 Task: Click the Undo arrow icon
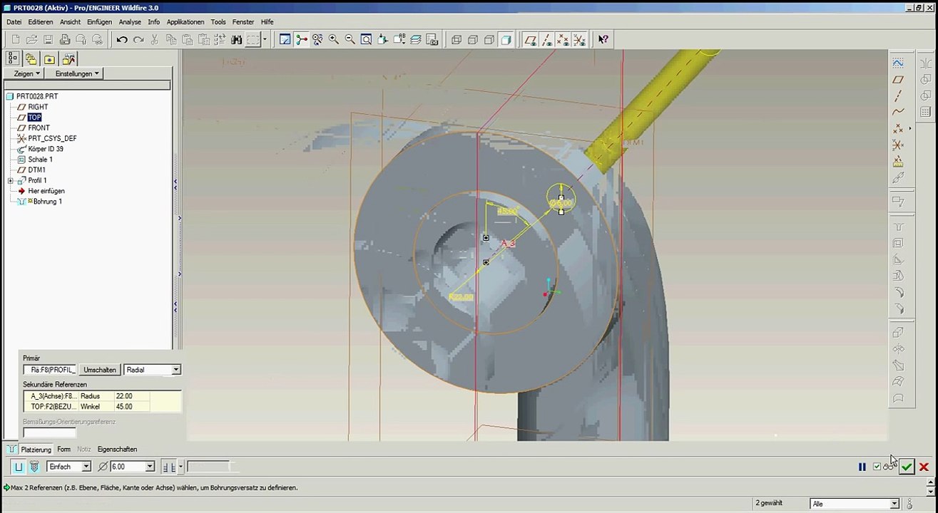coord(122,40)
